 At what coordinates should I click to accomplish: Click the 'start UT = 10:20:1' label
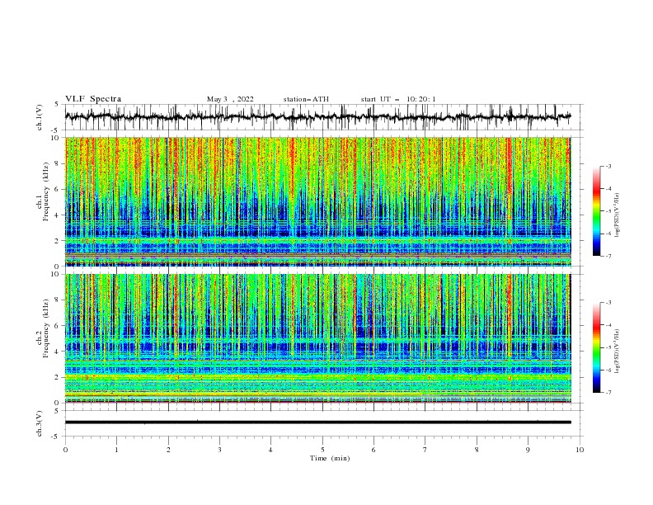398,99
